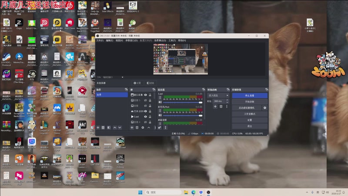This screenshot has height=196, width=348.
Task: Open the Windows Start menu
Action: (140, 192)
